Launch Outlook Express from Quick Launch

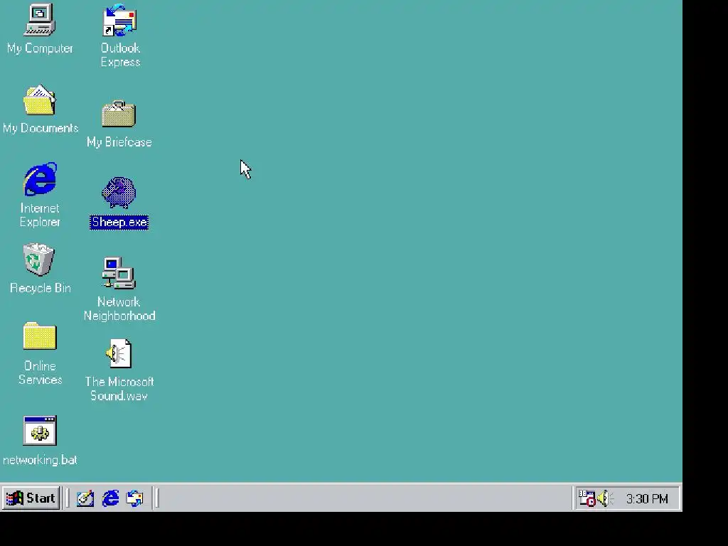(x=135, y=498)
